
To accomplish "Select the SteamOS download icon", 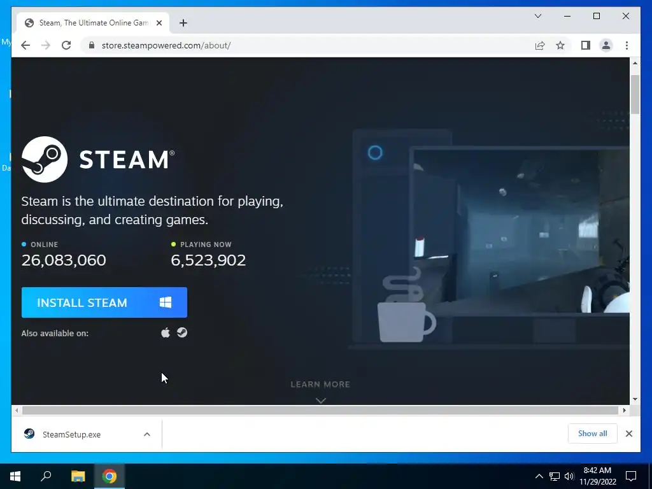I will pos(182,332).
